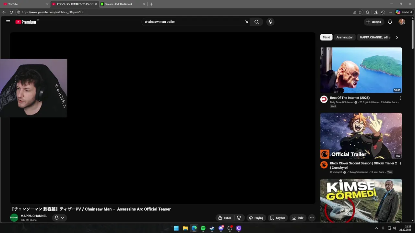Run search with the magnifier button
This screenshot has width=415, height=233.
coord(256,22)
